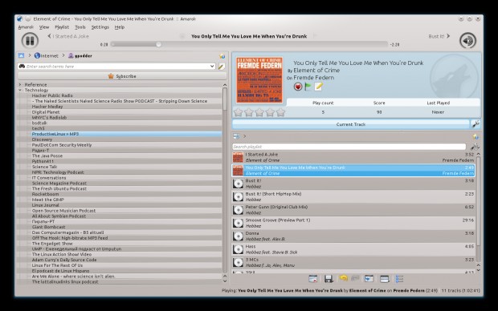Expand the Reference category
Viewport: 498px width, 311px height.
pyautogui.click(x=20, y=85)
